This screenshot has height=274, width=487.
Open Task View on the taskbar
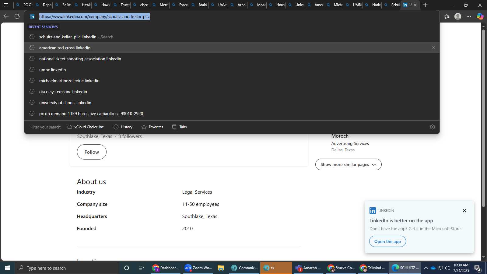[141, 268]
